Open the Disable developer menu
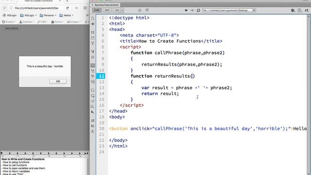311x175 pixels. [9, 22]
